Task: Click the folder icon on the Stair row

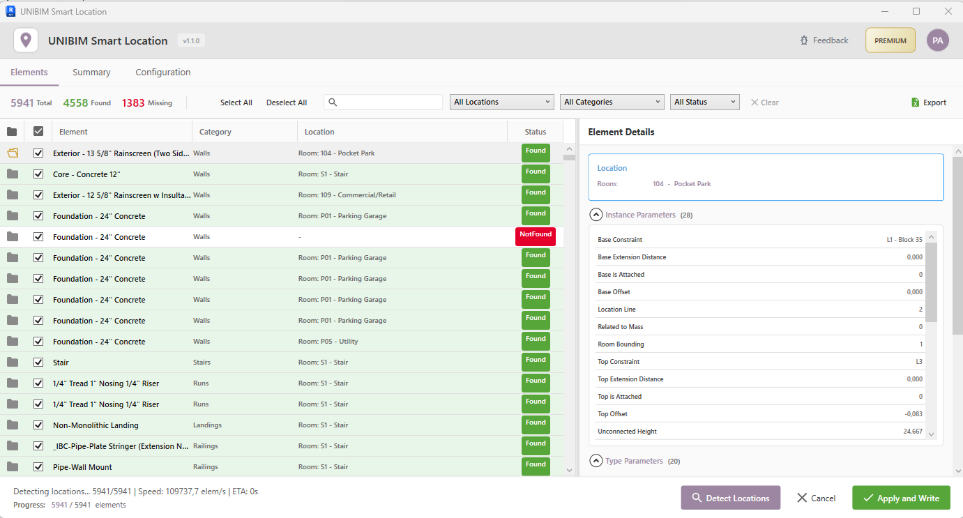Action: (12, 362)
